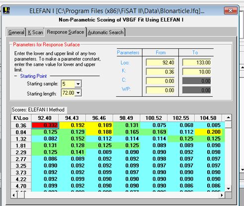Click row header 3.73

(x=21, y=173)
